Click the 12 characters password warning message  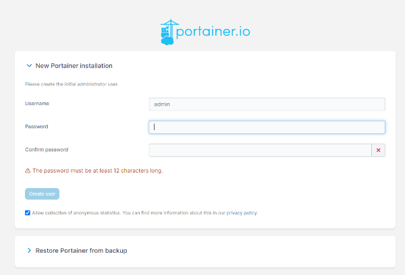point(97,171)
